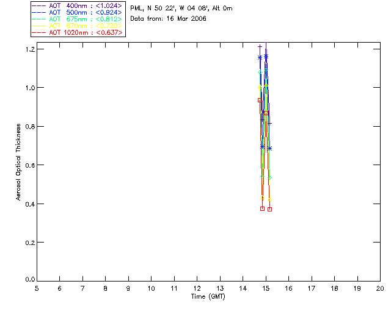Viewport: 391px width, 312px height.
Task: Click the Aerosol Optical Thickness y-axis label
Action: tap(19, 162)
